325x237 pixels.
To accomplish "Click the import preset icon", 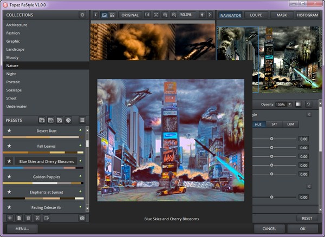I will pos(37,218).
